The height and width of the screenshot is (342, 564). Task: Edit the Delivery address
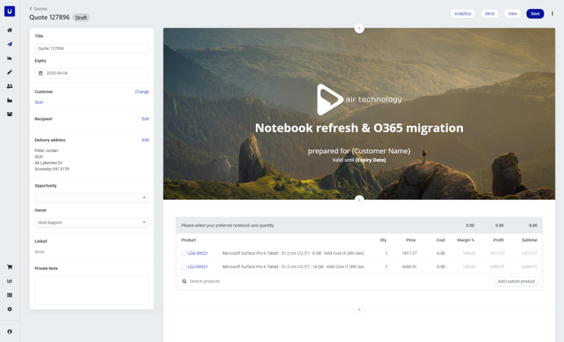coord(146,140)
